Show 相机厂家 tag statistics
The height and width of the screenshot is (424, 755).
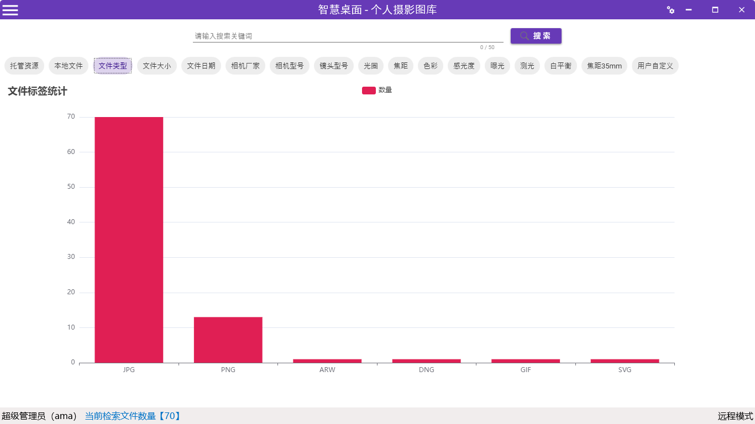245,66
